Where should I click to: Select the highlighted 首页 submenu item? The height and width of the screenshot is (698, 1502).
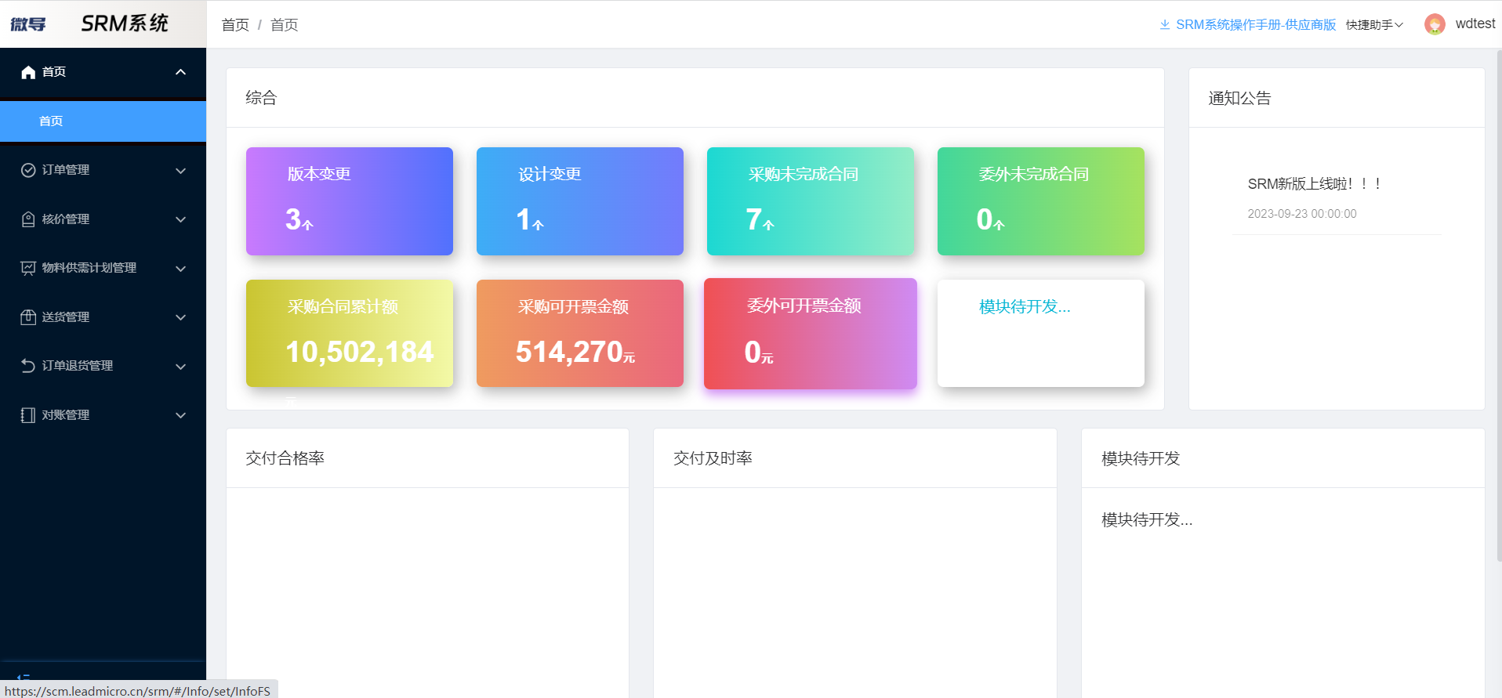point(103,121)
